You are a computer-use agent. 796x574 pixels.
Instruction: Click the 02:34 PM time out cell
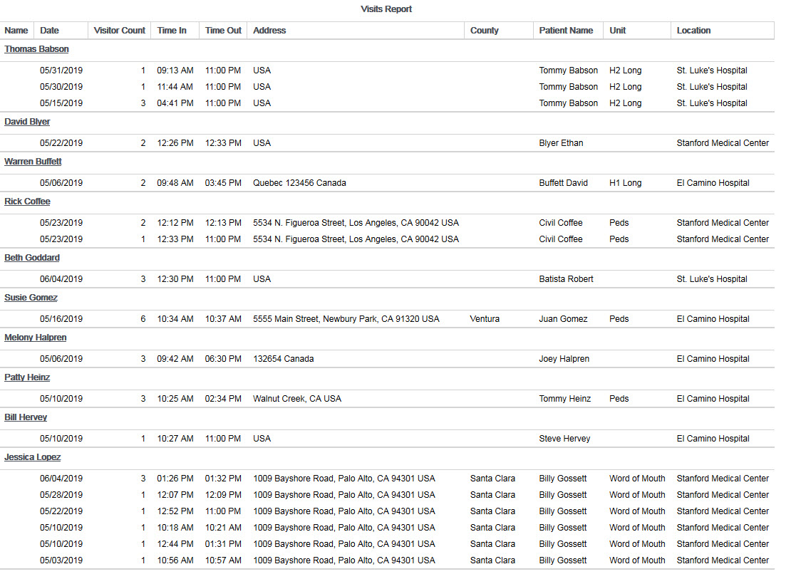pyautogui.click(x=223, y=399)
